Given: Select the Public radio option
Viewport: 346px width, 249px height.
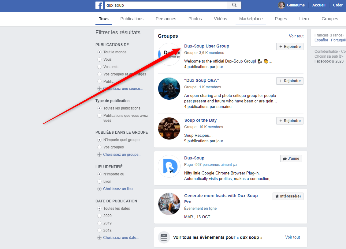Looking at the screenshot, I should point(99,81).
